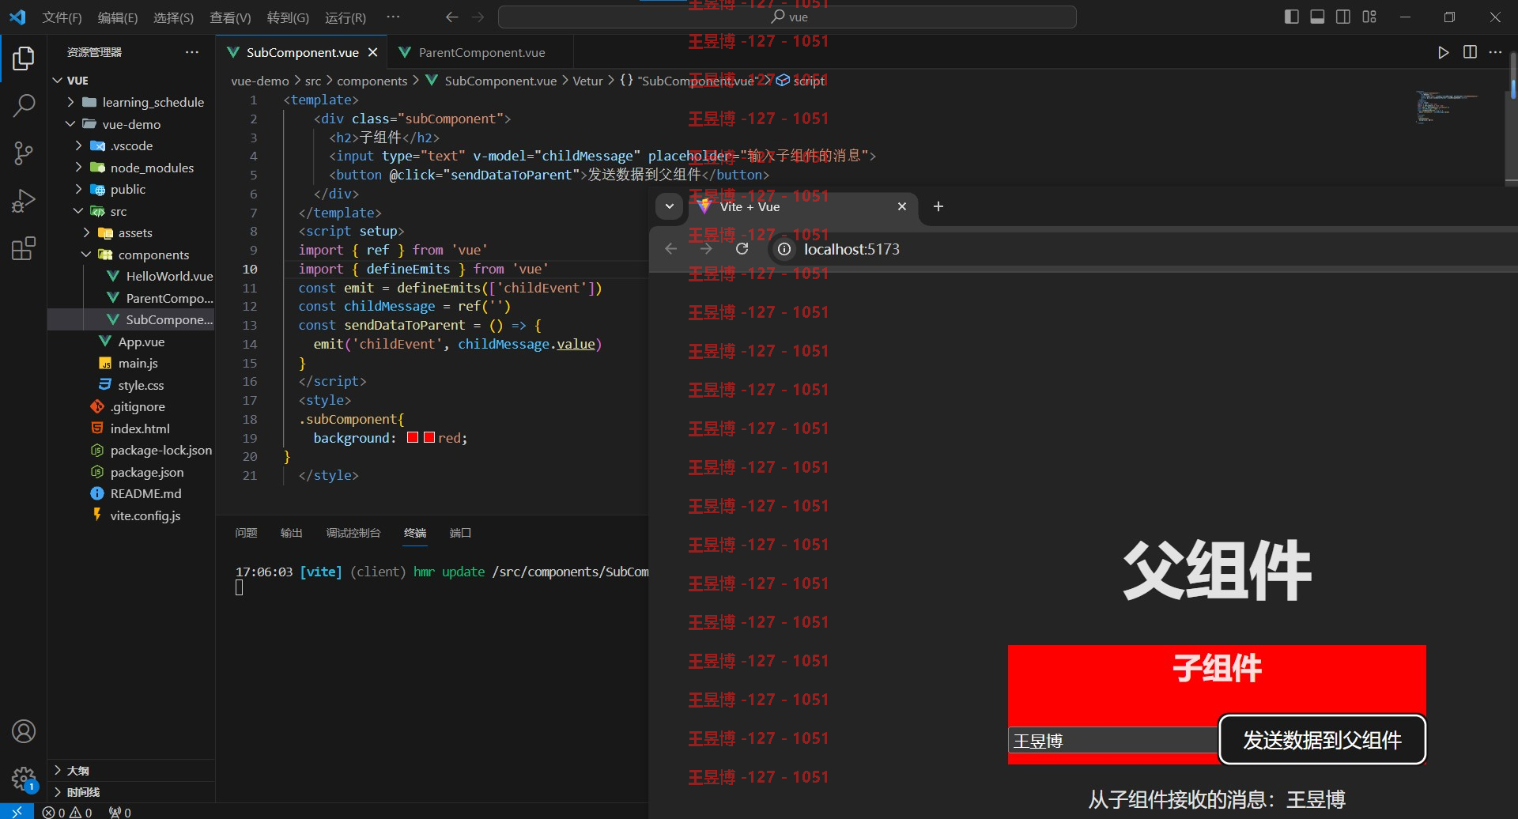The height and width of the screenshot is (819, 1518).
Task: Open the 文件(F) menu
Action: [x=62, y=17]
